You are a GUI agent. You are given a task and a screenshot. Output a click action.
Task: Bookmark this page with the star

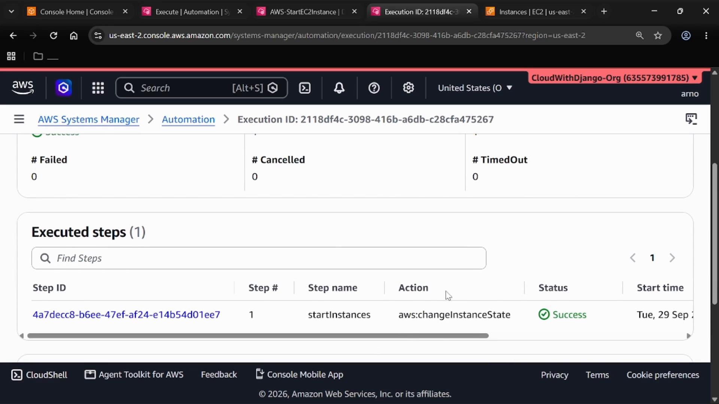click(658, 36)
